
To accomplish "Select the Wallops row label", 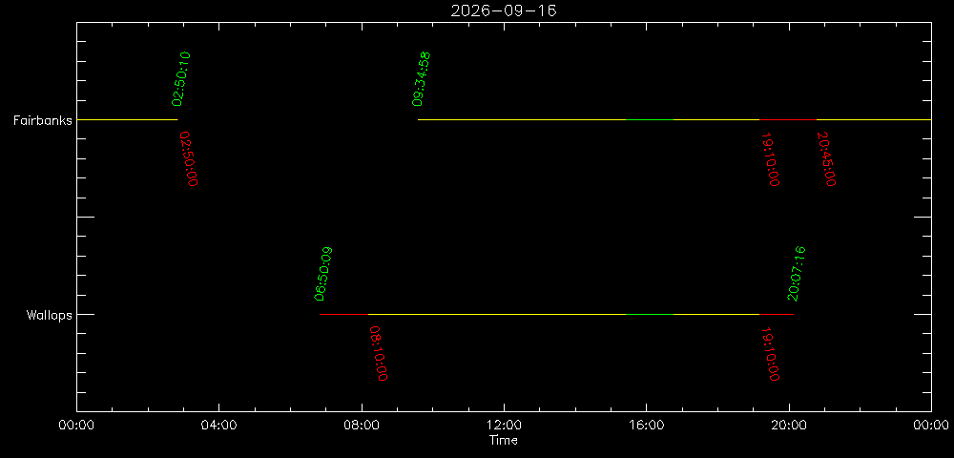I will coord(49,315).
